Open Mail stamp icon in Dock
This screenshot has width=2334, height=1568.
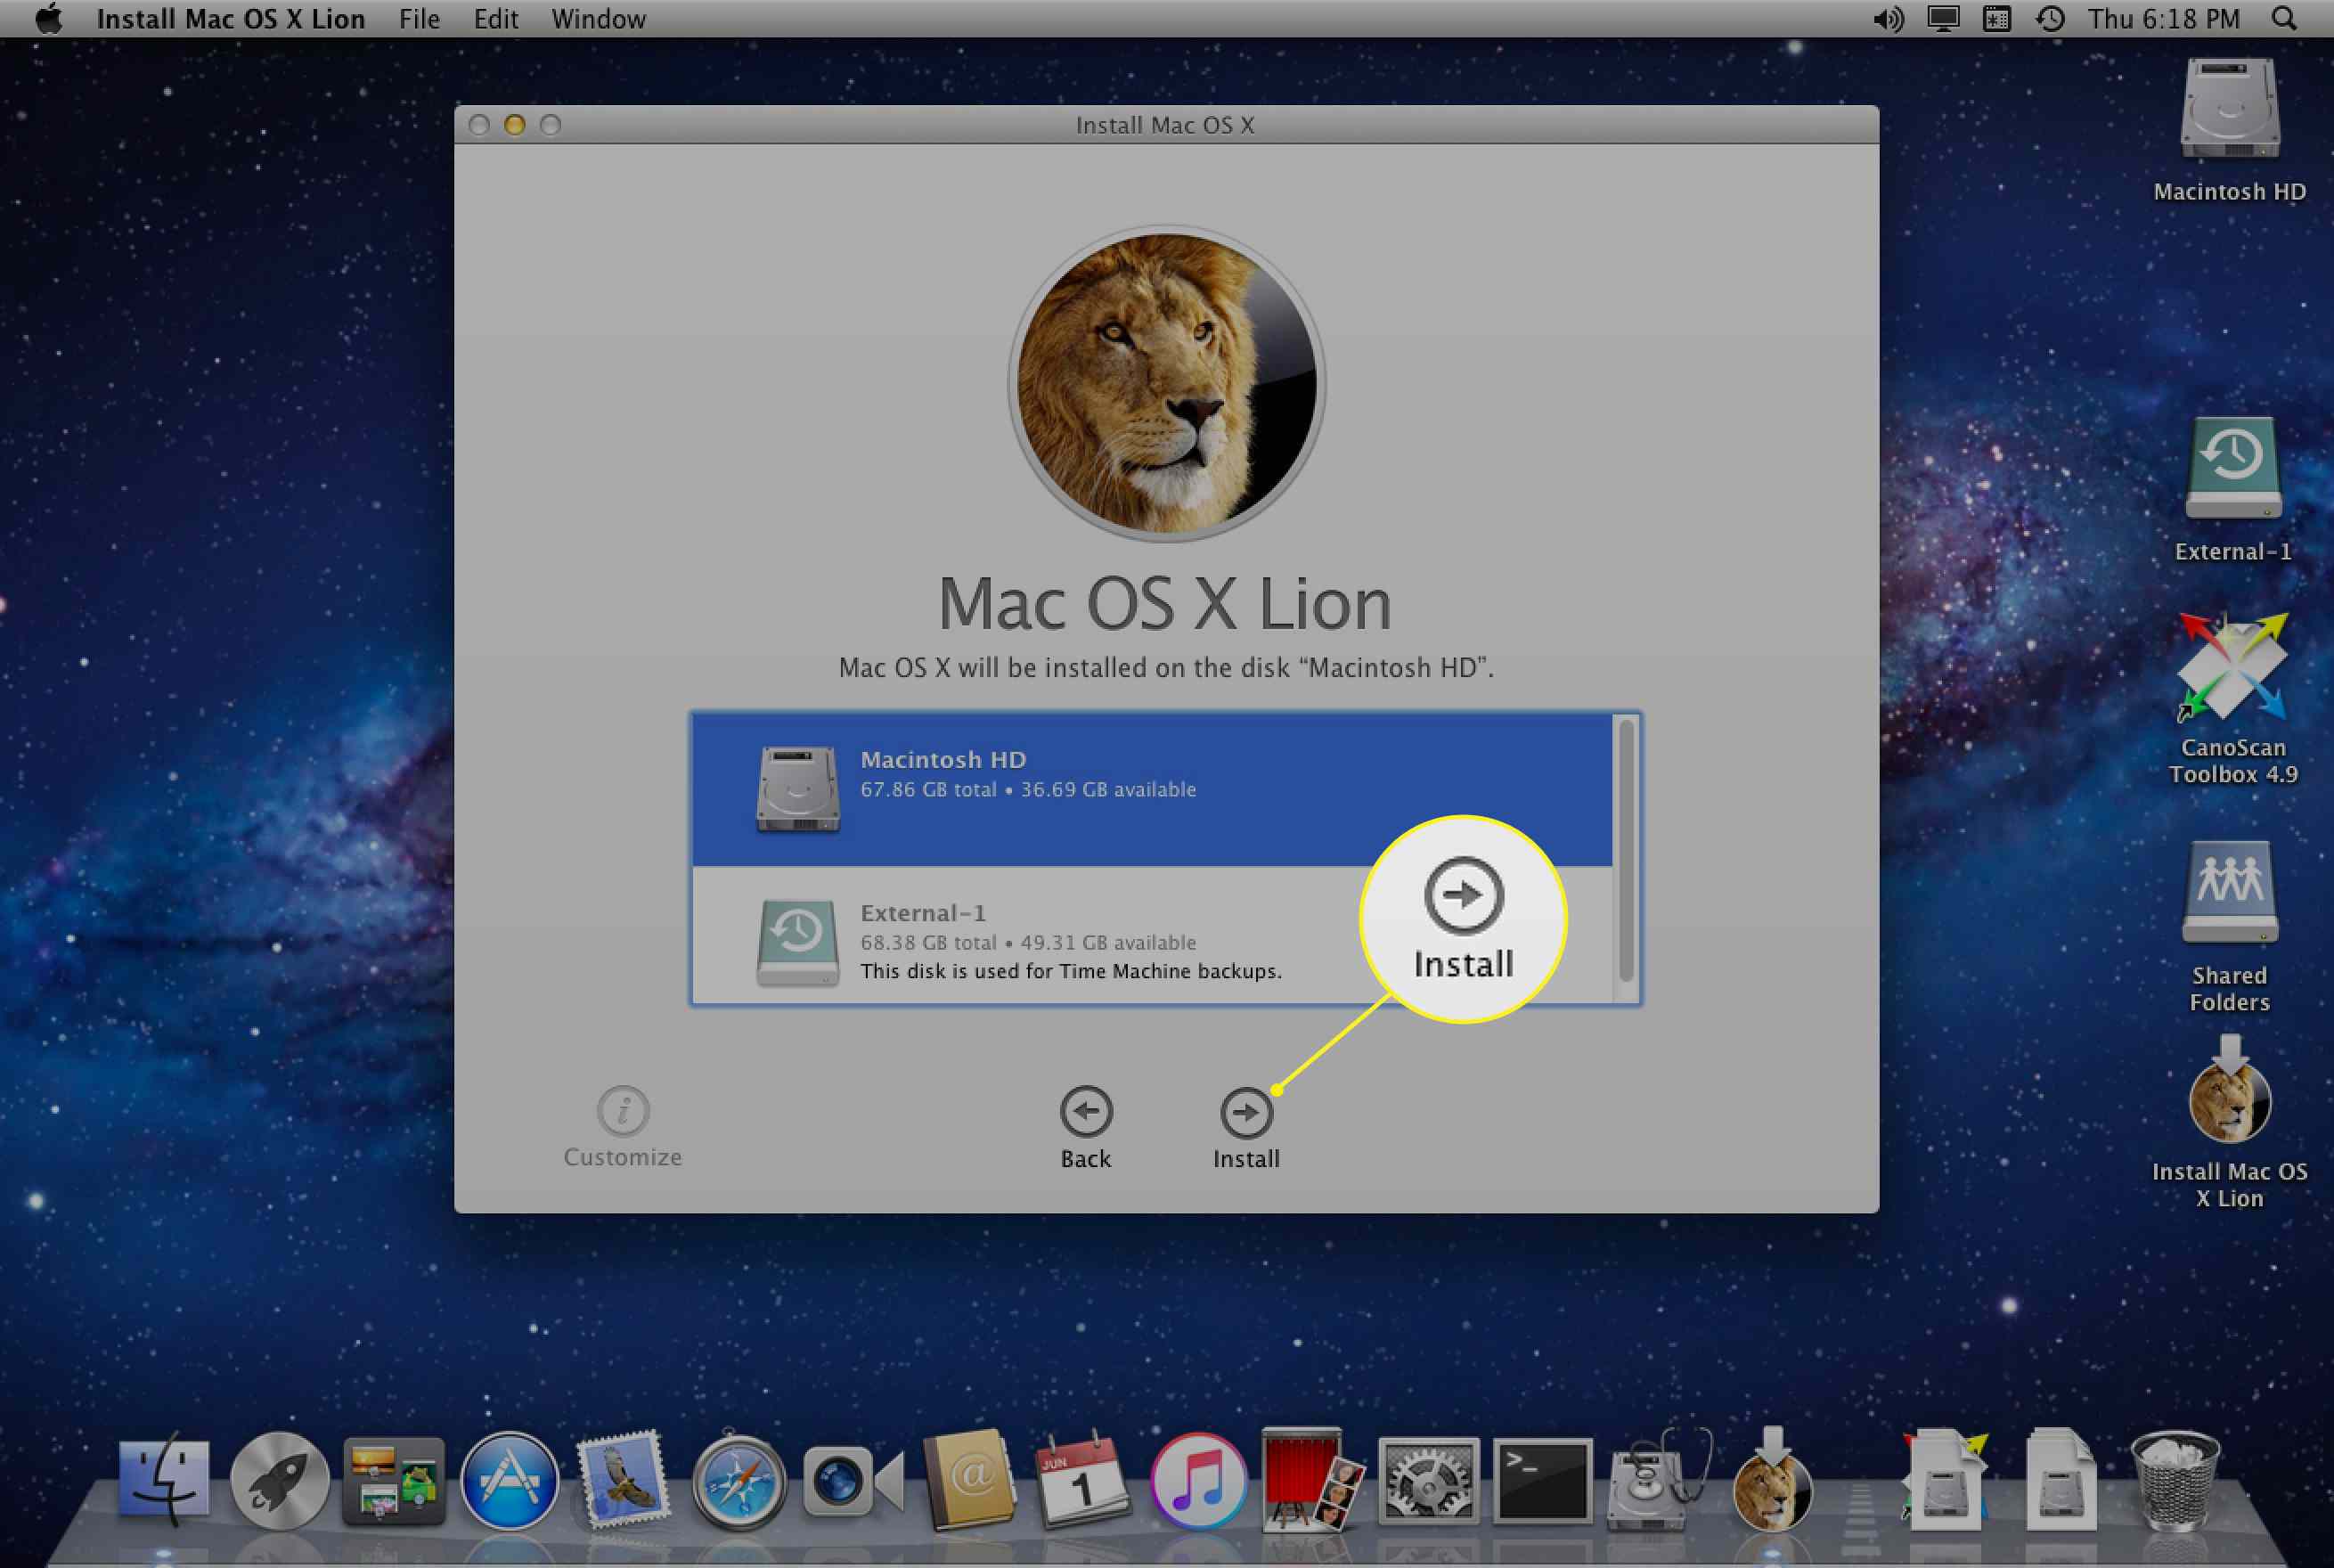(623, 1480)
